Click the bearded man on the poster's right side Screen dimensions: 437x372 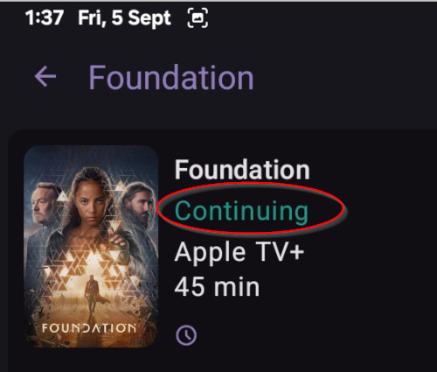(x=138, y=204)
